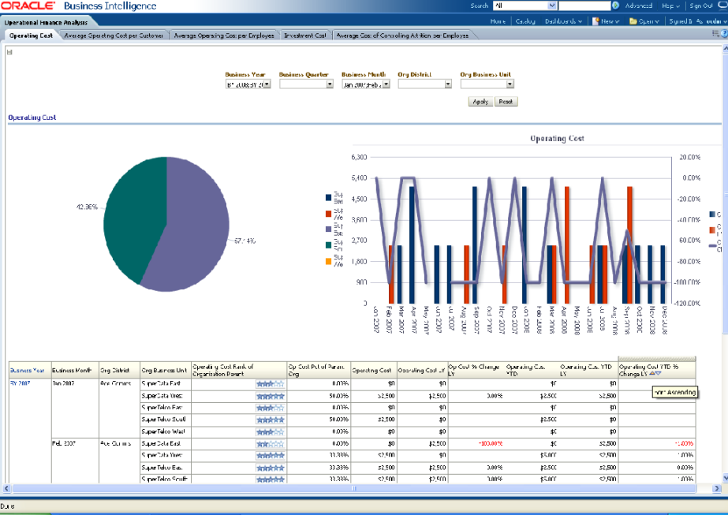Click teal legend swatch left of chart
728x515 pixels.
328,244
